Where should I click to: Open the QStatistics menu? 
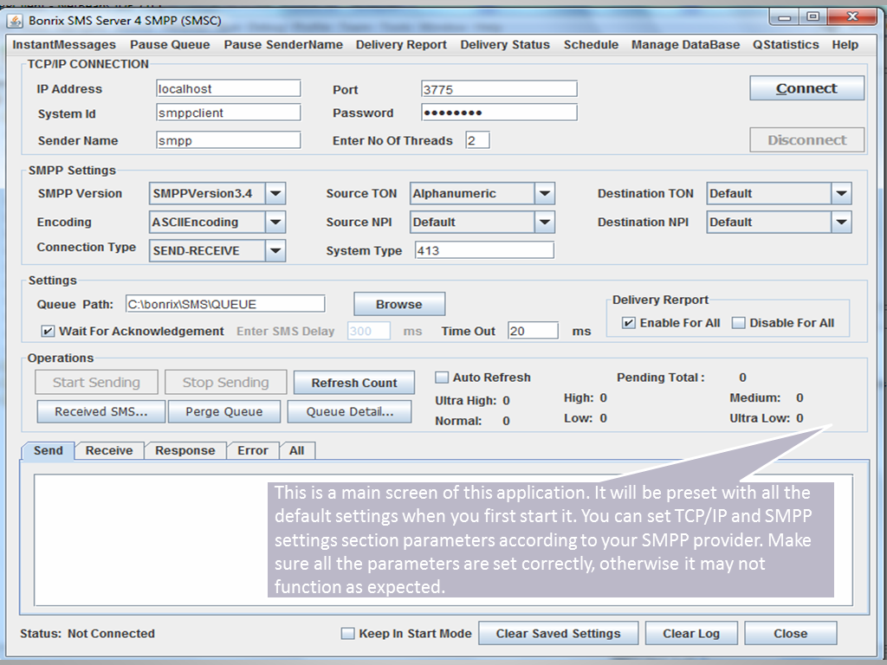point(786,45)
